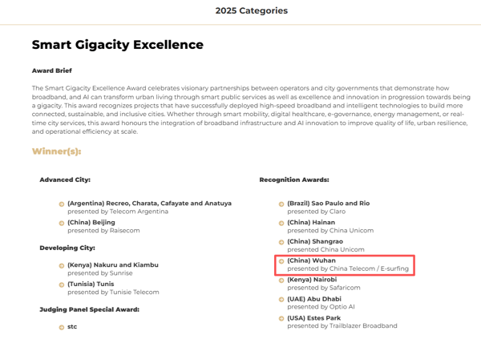Click the bullet icon next to (Kenya) Nairobi
The image size is (481, 339).
[x=281, y=280]
